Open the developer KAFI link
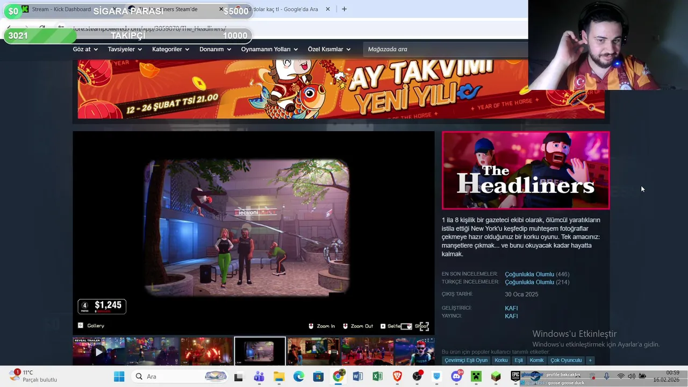Screen dimensions: 688x387 pyautogui.click(x=511, y=308)
